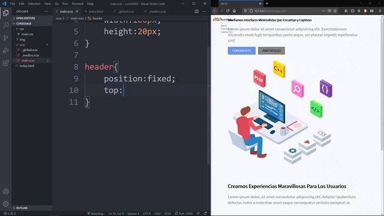The image size is (384, 216).
Task: Click the PORTAFOLIO button on webpage
Action: (x=271, y=50)
